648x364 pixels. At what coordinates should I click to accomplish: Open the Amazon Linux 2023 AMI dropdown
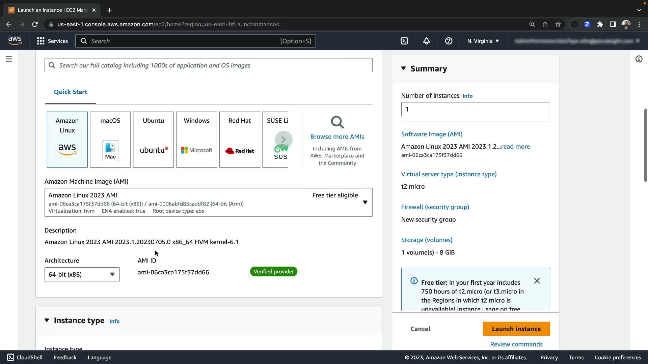(365, 202)
